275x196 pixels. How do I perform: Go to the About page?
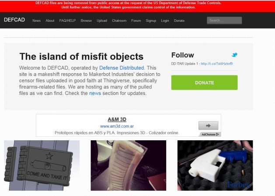pos(50,20)
